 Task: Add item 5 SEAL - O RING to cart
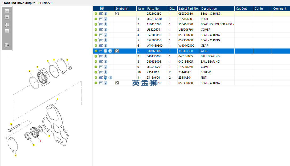(x=101, y=40)
